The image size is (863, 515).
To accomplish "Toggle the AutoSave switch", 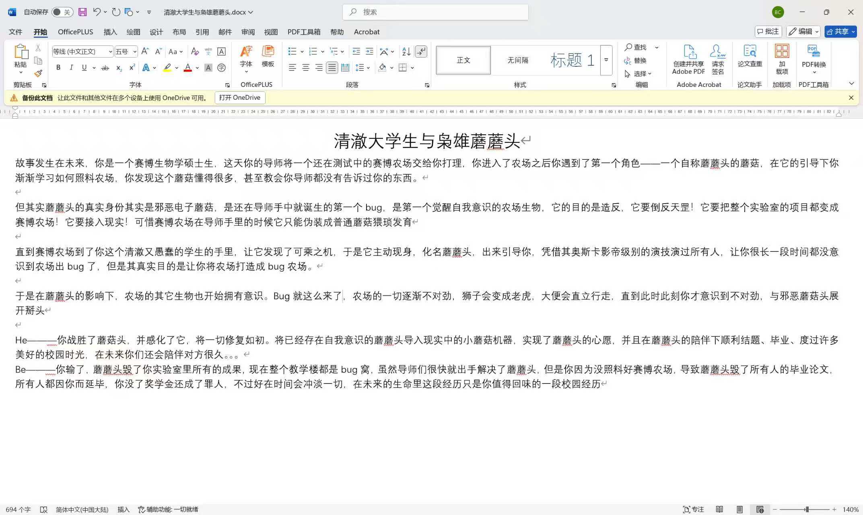I will click(x=62, y=12).
